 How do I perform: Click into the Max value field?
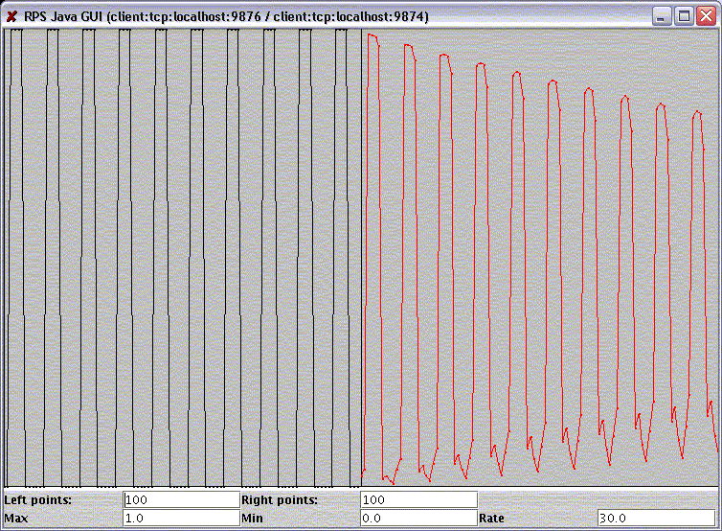coord(181,518)
